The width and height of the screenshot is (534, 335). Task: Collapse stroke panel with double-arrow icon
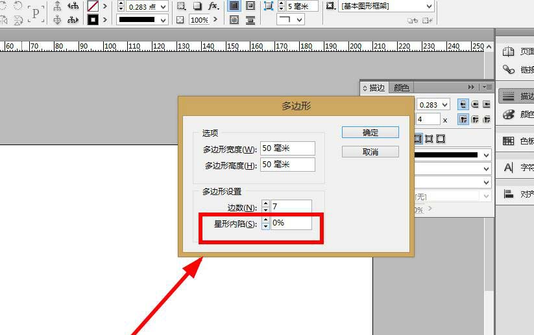471,87
